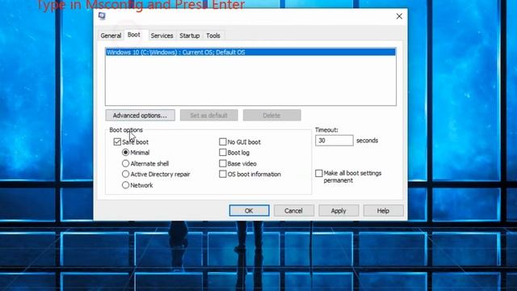Select the Minimal radio option
The image size is (517, 291).
tap(125, 153)
